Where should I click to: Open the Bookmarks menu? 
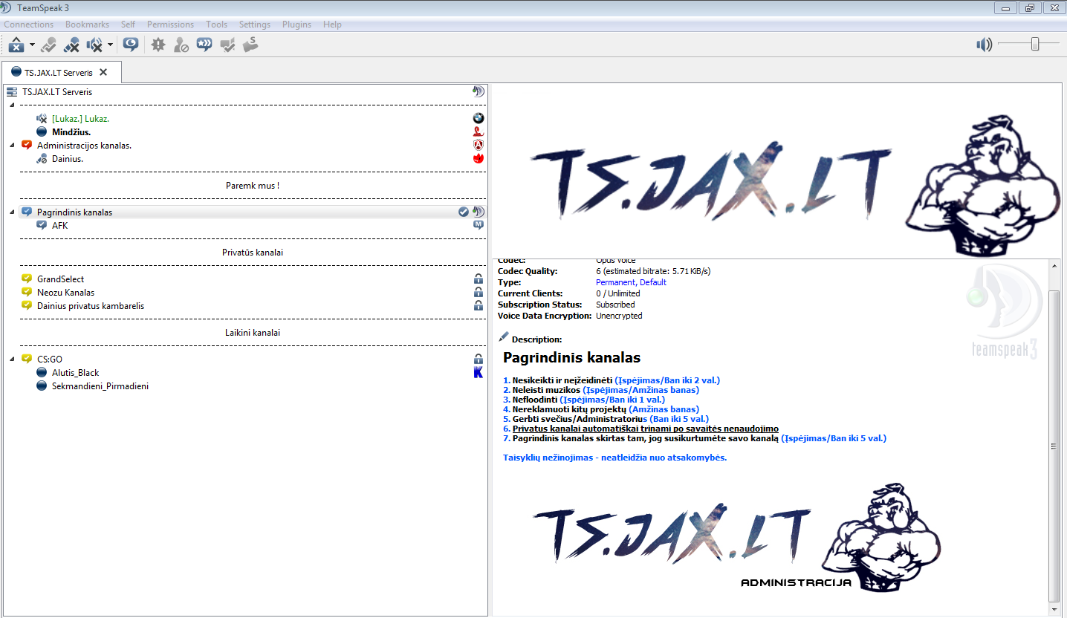87,25
